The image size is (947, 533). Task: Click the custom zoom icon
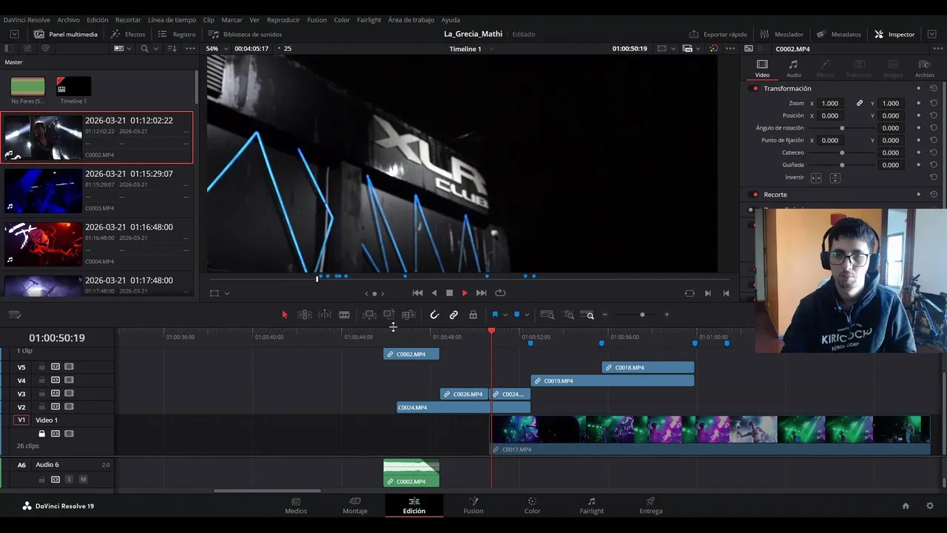click(588, 315)
